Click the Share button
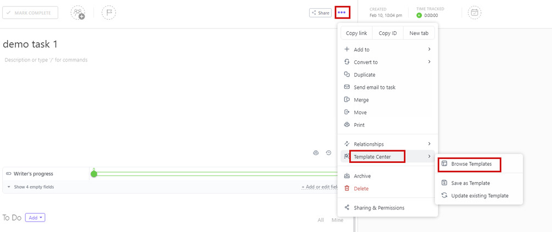 pyautogui.click(x=320, y=13)
